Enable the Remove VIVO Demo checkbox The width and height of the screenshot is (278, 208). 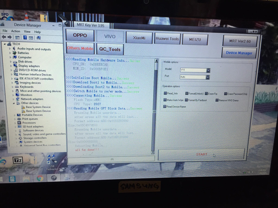tap(217, 100)
